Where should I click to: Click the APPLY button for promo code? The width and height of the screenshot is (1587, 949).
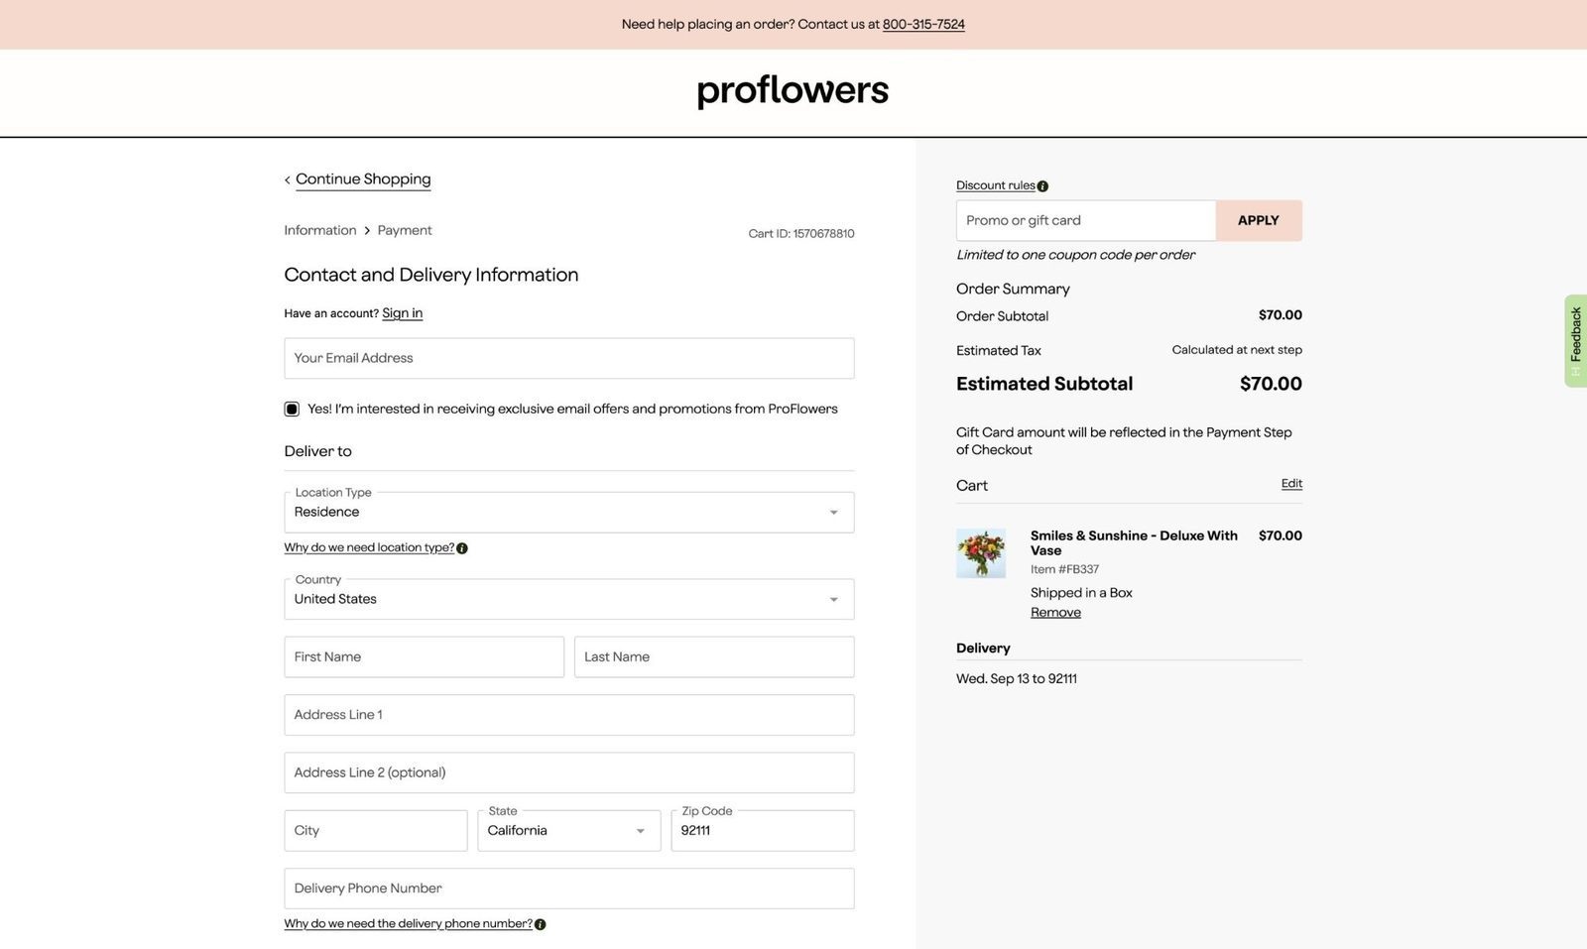pos(1258,220)
